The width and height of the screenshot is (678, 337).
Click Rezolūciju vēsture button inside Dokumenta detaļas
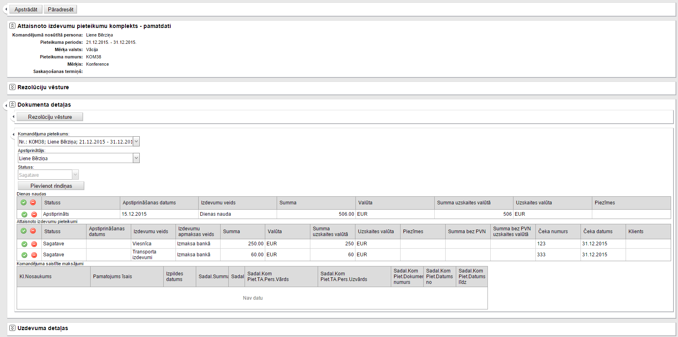click(x=50, y=117)
